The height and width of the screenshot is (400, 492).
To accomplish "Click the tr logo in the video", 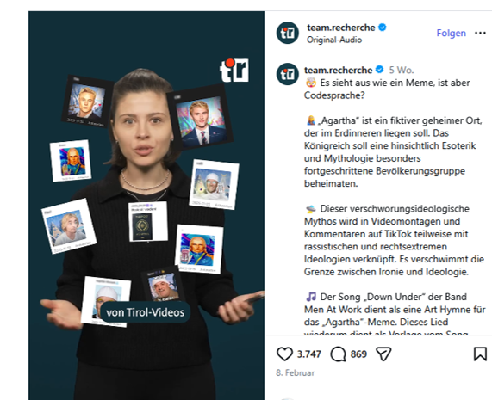I will click(x=234, y=71).
